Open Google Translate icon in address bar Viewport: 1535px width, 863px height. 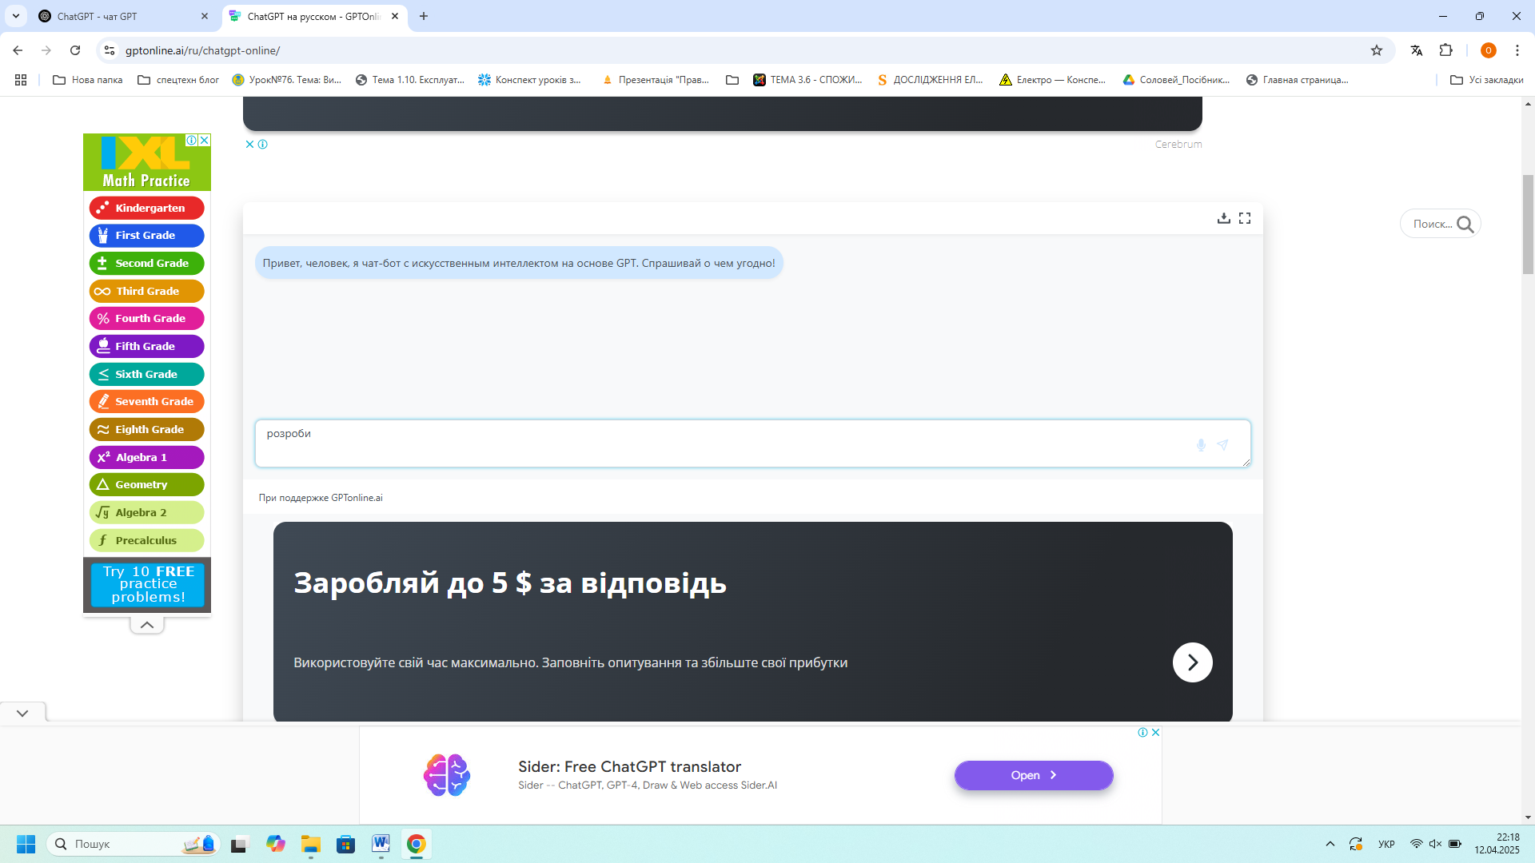click(1417, 50)
